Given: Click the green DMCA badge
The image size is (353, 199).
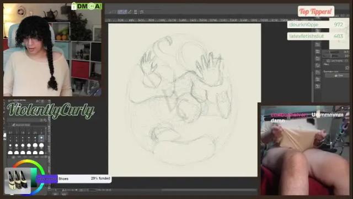Looking at the screenshot, I should [87, 6].
